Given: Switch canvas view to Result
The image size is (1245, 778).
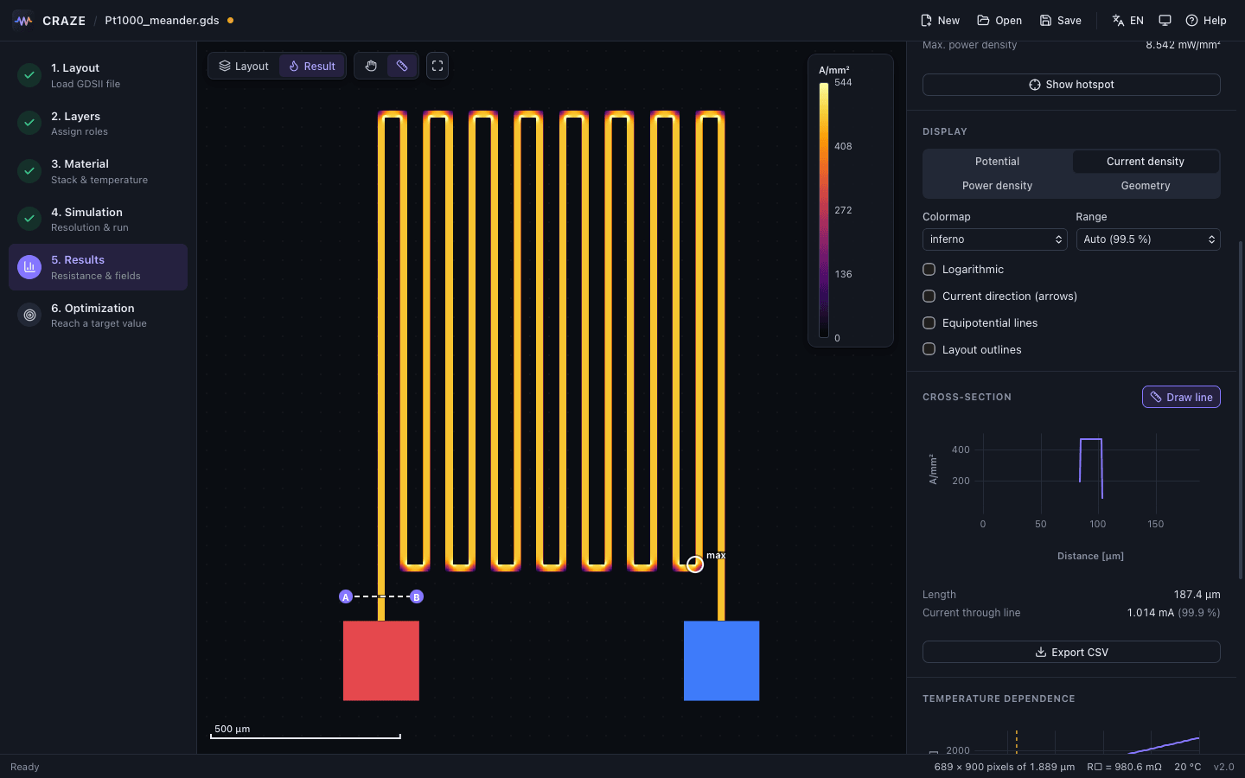Looking at the screenshot, I should [x=312, y=66].
